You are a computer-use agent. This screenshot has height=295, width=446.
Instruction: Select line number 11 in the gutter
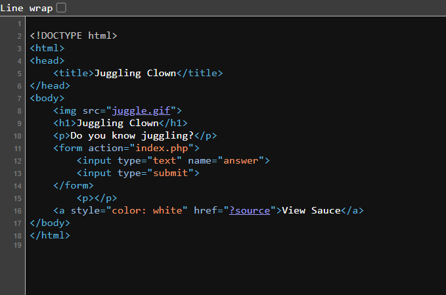click(x=18, y=148)
